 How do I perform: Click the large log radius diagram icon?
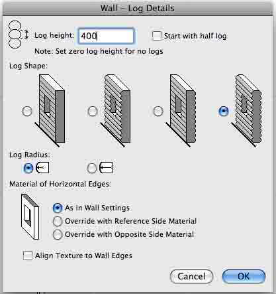point(107,168)
